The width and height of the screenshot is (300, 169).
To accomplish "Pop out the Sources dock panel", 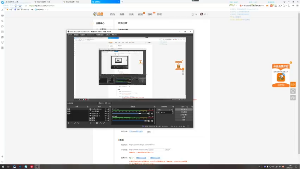I will 110,107.
